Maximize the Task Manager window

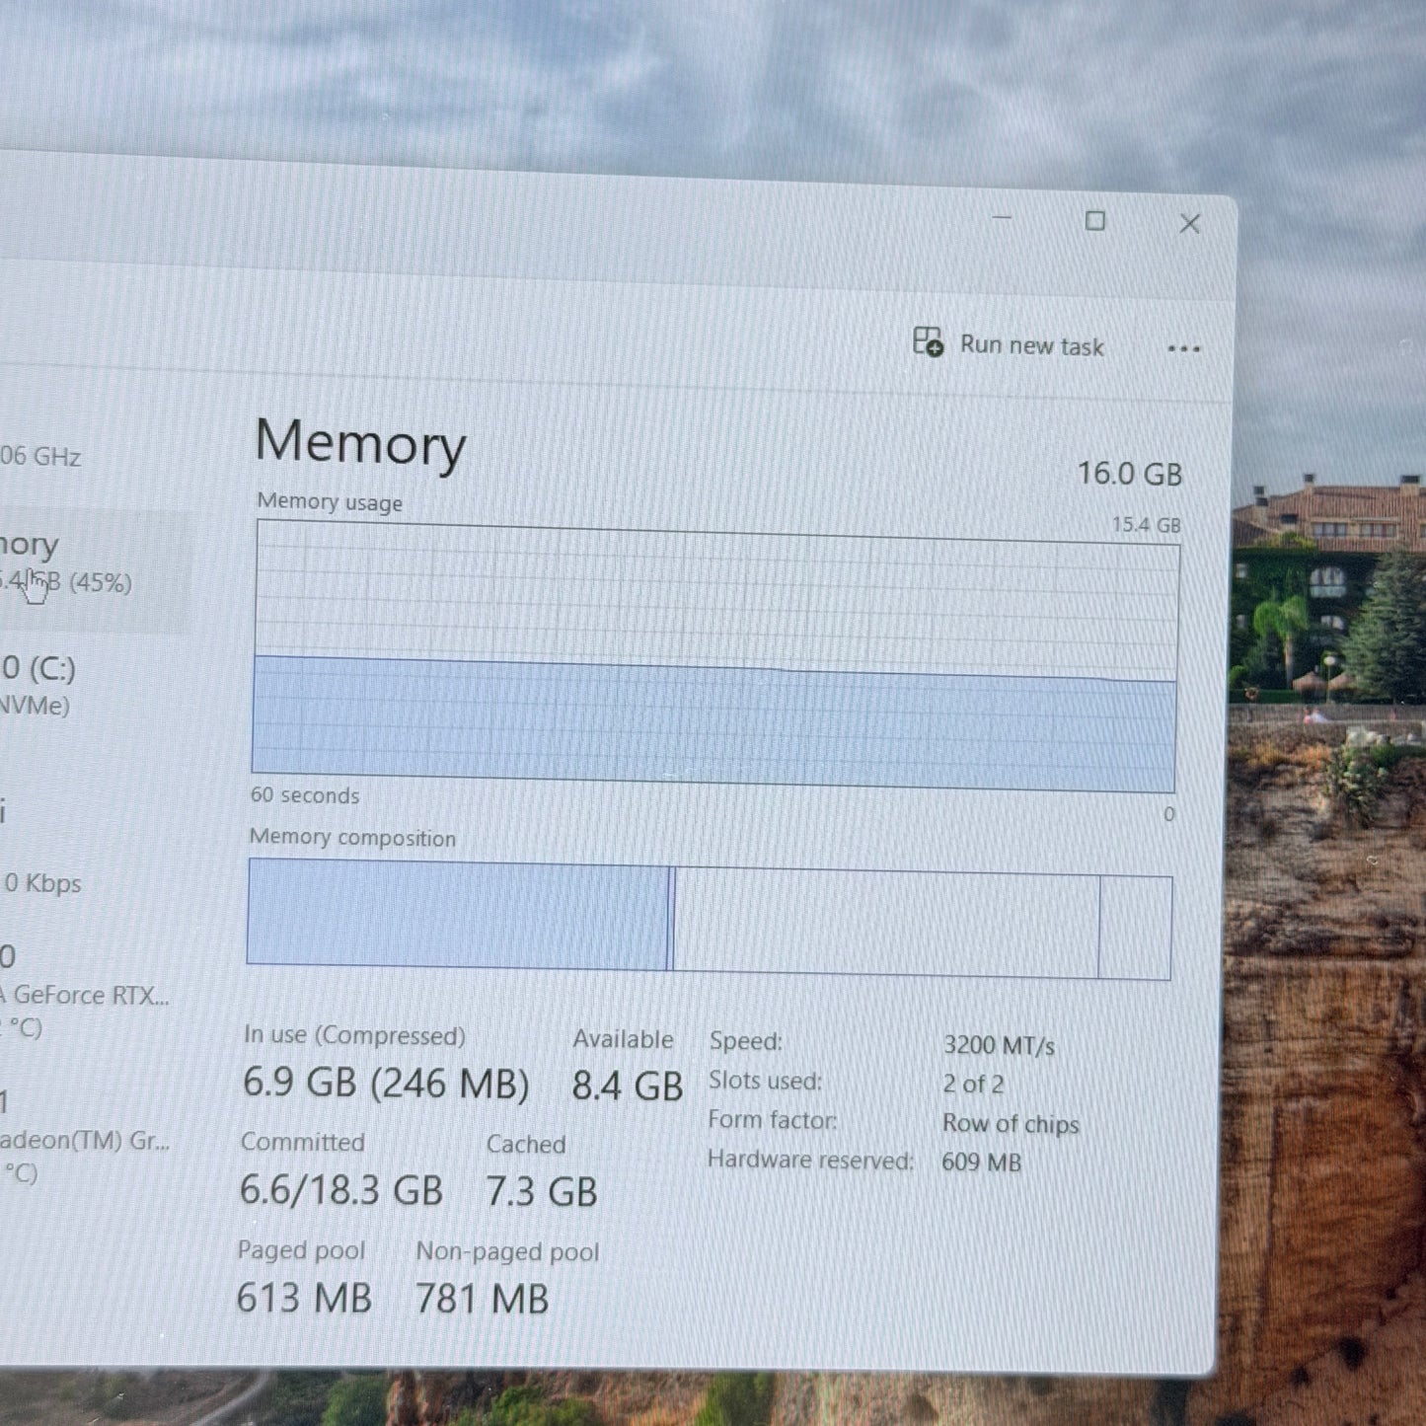tap(1094, 221)
